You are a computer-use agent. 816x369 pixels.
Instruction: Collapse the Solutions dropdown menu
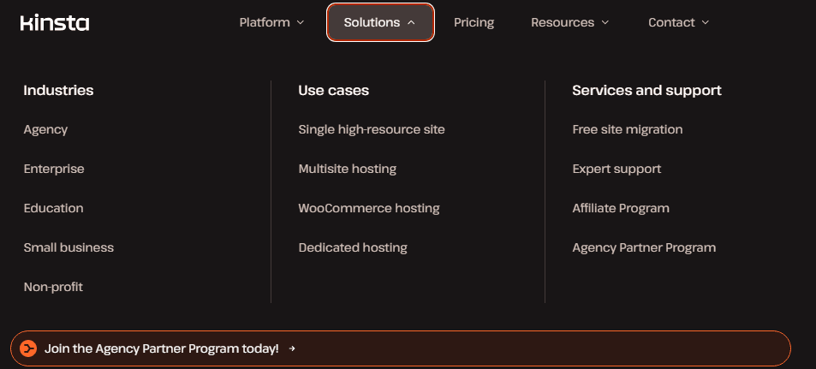point(380,22)
